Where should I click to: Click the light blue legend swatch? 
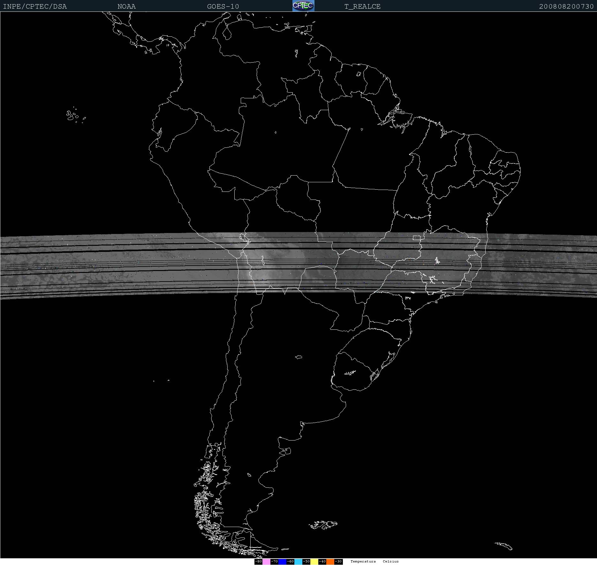(x=298, y=561)
